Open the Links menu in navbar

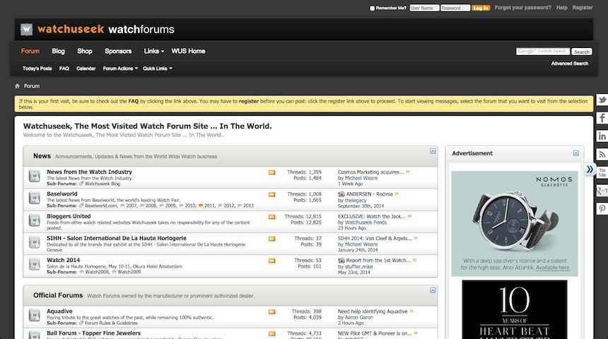[x=153, y=51]
